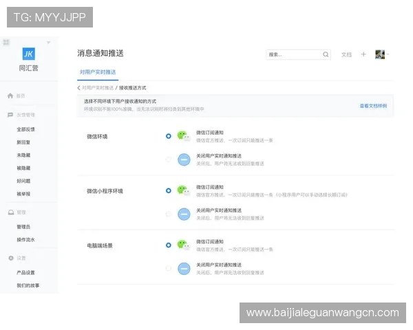Viewport: 413px width, 330px height.
Task: Select 微信订阅通知 radio under 微信小程序环境
Action: (x=169, y=190)
